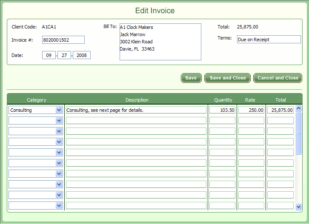Image resolution: width=309 pixels, height=224 pixels.
Task: Click the Bill To address text area
Action: [160, 42]
